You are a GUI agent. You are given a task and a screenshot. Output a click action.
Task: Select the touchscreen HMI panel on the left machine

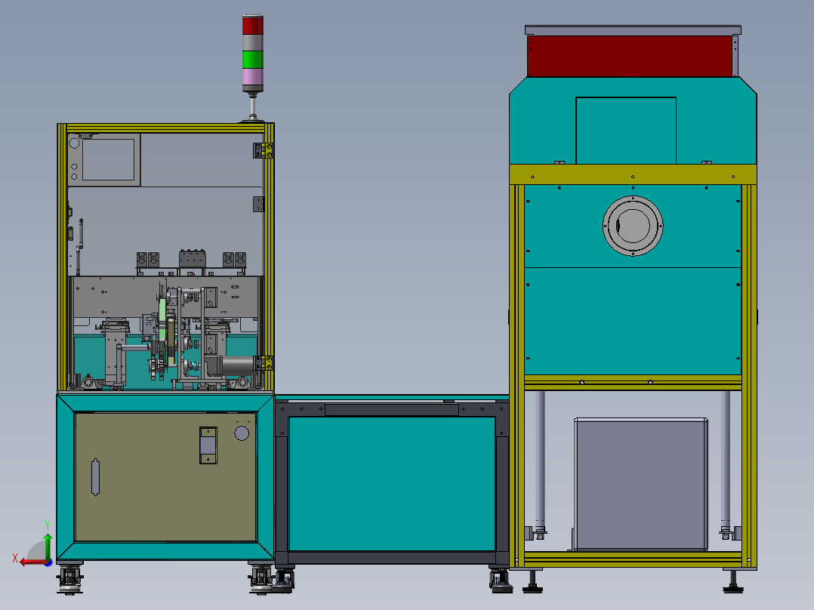pos(109,160)
